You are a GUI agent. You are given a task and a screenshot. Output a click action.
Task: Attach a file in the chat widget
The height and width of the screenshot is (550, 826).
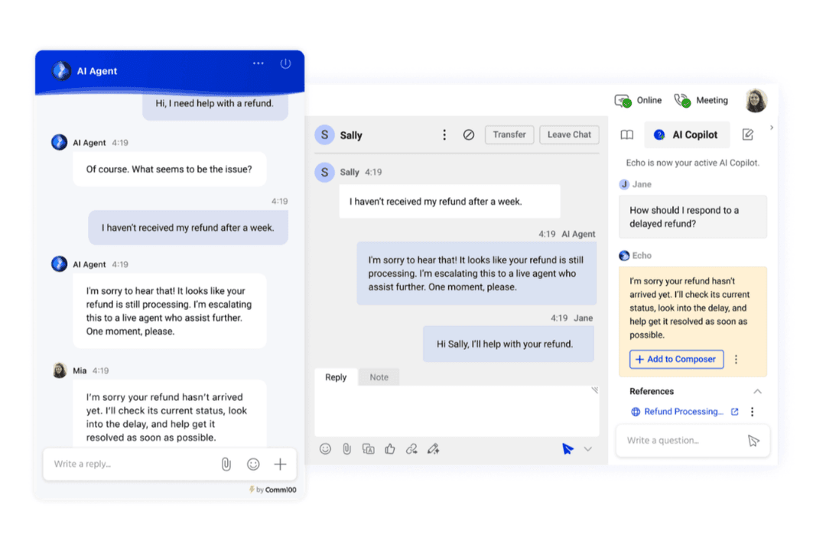[x=226, y=464]
